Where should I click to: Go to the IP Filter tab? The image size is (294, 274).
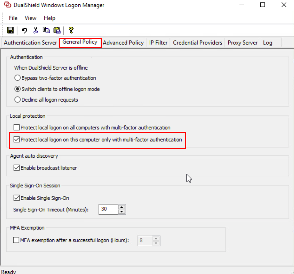[158, 43]
